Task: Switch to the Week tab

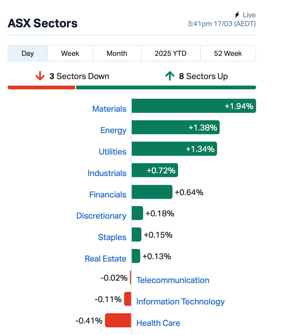Action: point(70,53)
